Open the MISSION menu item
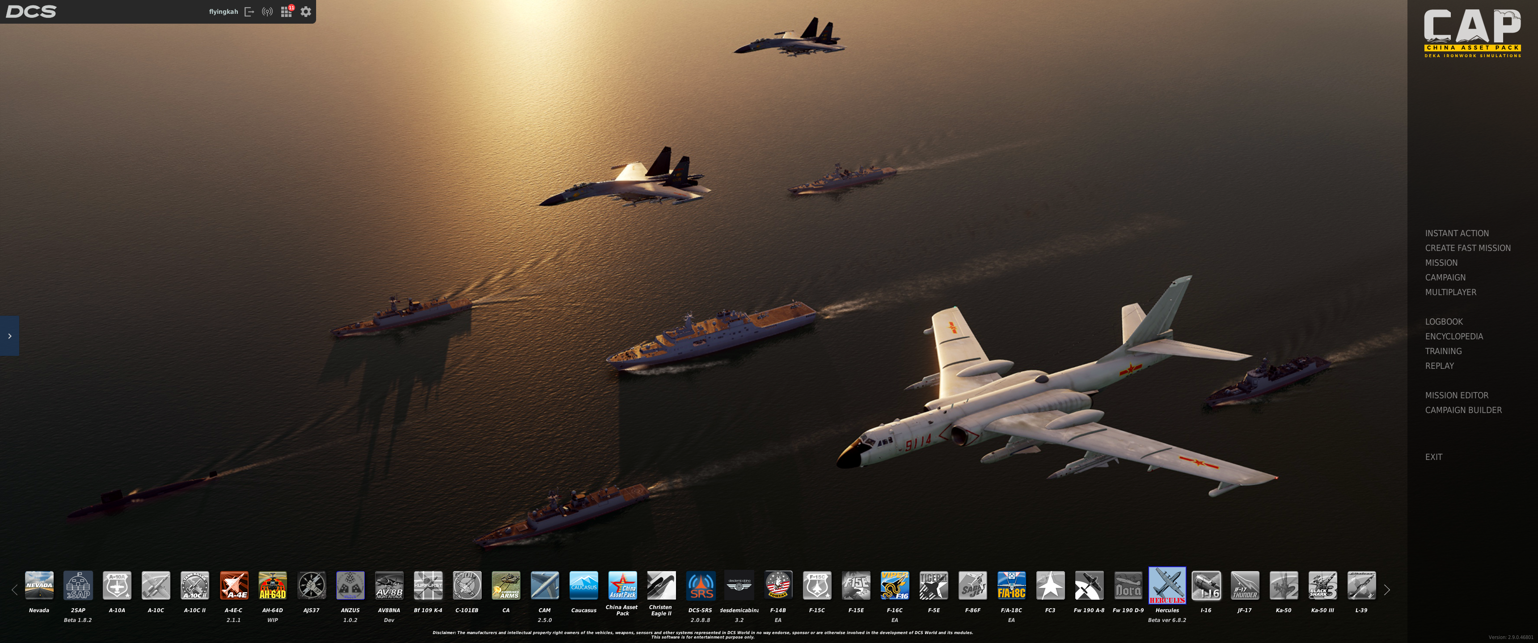Image resolution: width=1538 pixels, height=643 pixels. point(1441,263)
